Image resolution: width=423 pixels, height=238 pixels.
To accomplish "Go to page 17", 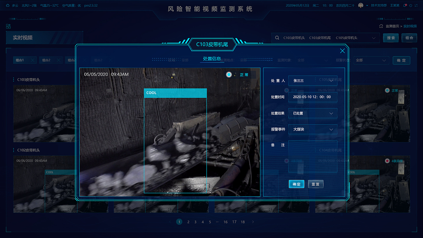I will click(234, 222).
